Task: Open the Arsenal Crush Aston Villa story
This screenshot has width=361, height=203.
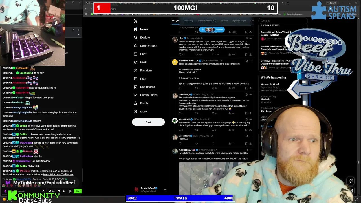Action: coord(276,34)
